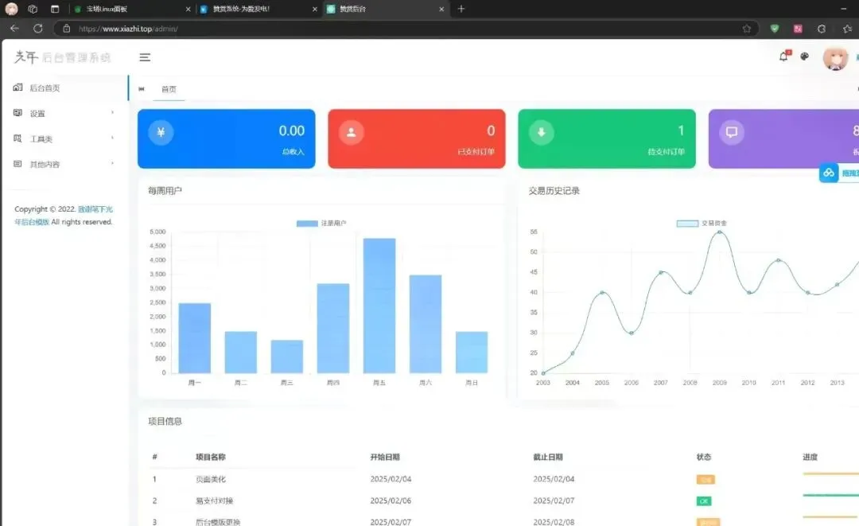Open a new browser tab

461,9
